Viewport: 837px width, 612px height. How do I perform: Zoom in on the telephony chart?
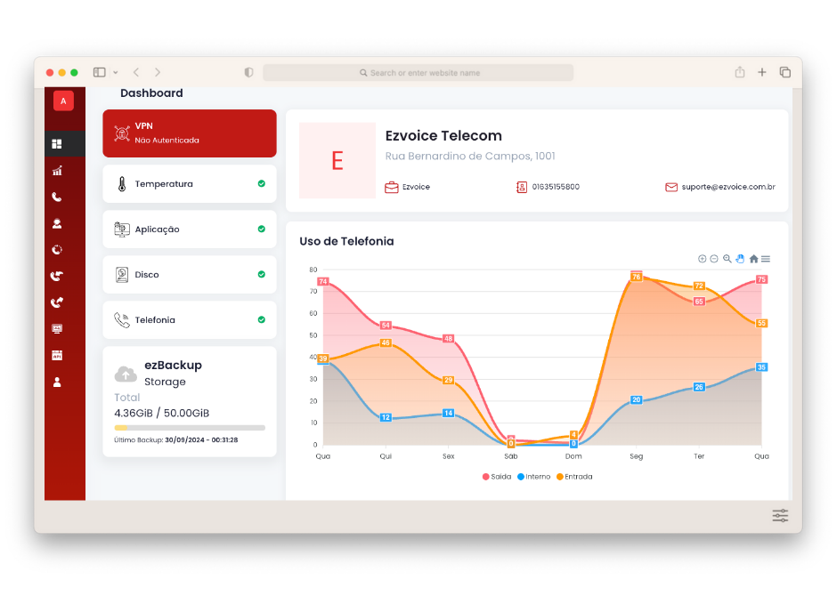click(x=702, y=259)
